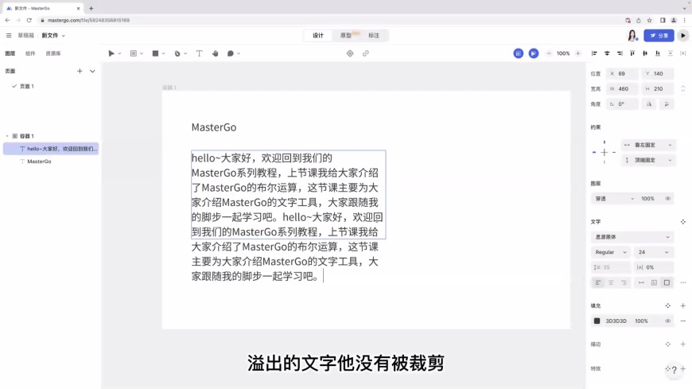
Task: Select the Text tool
Action: (199, 53)
